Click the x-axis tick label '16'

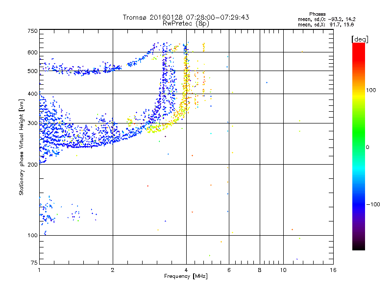pos(333,270)
